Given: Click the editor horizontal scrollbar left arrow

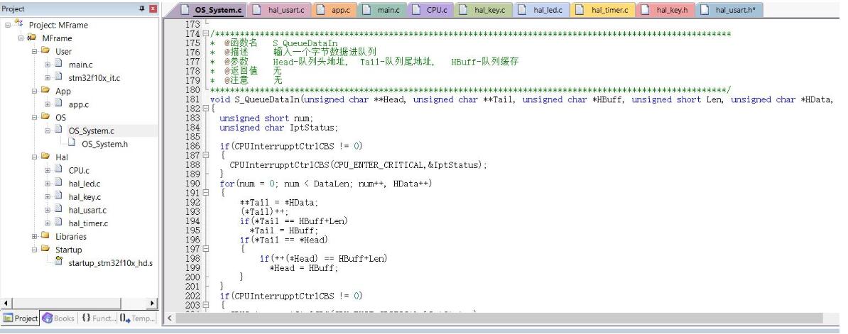Looking at the screenshot, I should [x=169, y=318].
